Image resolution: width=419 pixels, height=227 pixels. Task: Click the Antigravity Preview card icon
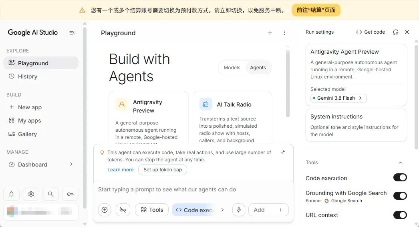click(x=122, y=104)
